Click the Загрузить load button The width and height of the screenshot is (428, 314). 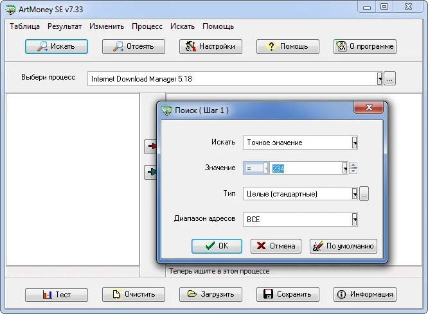(210, 294)
